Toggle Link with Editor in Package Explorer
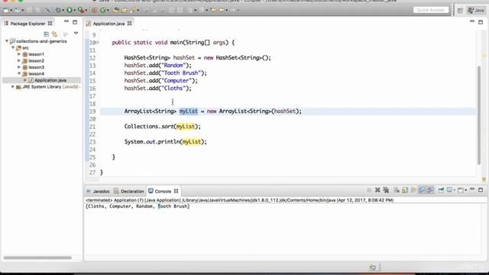This screenshot has height=275, width=489. (x=54, y=34)
